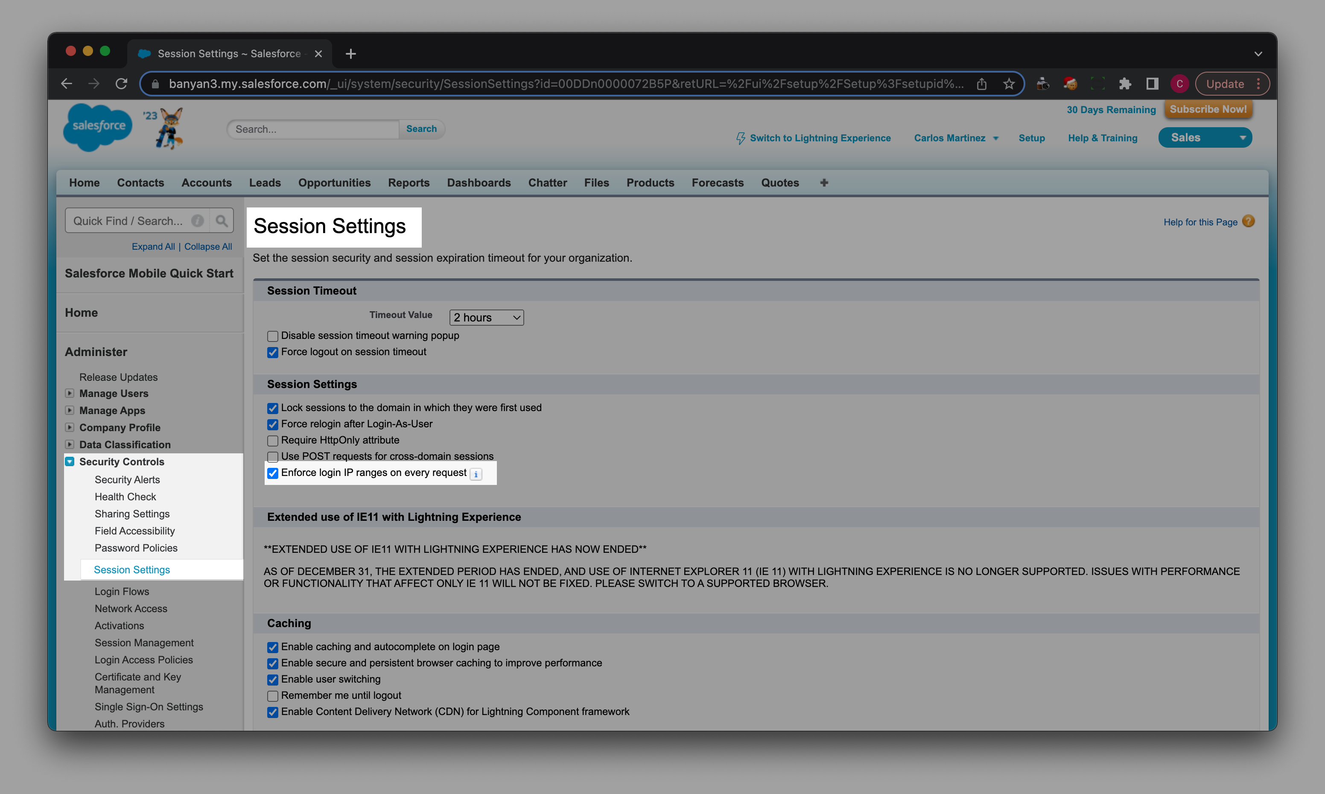The height and width of the screenshot is (794, 1325).
Task: Open the Timeout Value dropdown
Action: pos(486,318)
